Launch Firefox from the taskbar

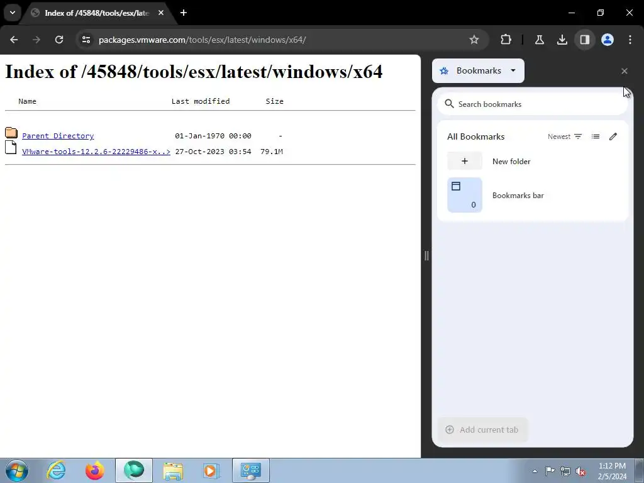tap(95, 470)
